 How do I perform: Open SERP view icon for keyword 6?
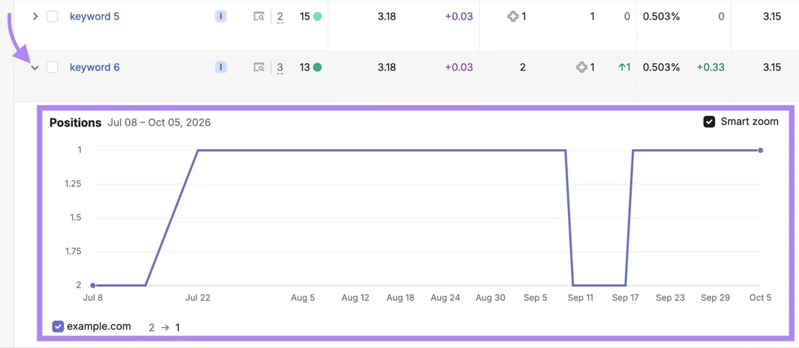(x=259, y=67)
